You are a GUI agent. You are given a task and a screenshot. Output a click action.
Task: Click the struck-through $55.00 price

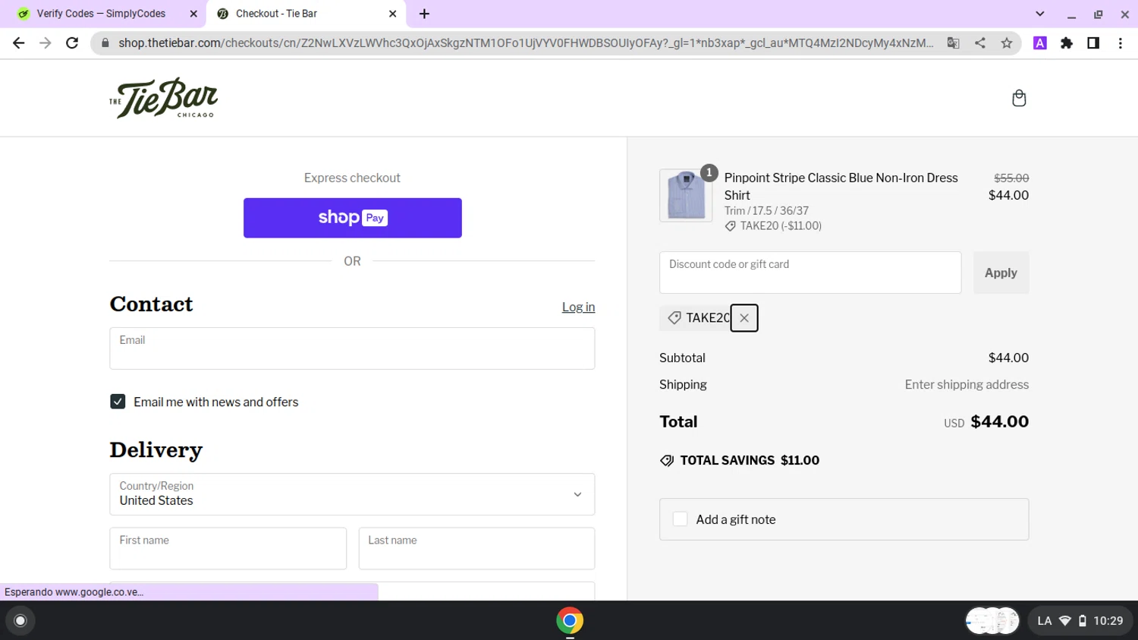coord(1011,178)
